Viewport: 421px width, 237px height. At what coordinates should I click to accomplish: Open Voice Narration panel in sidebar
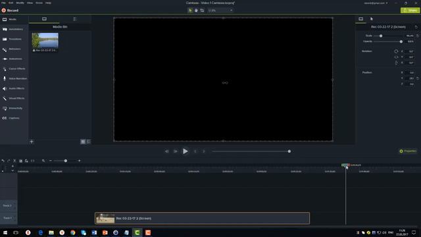[14, 79]
